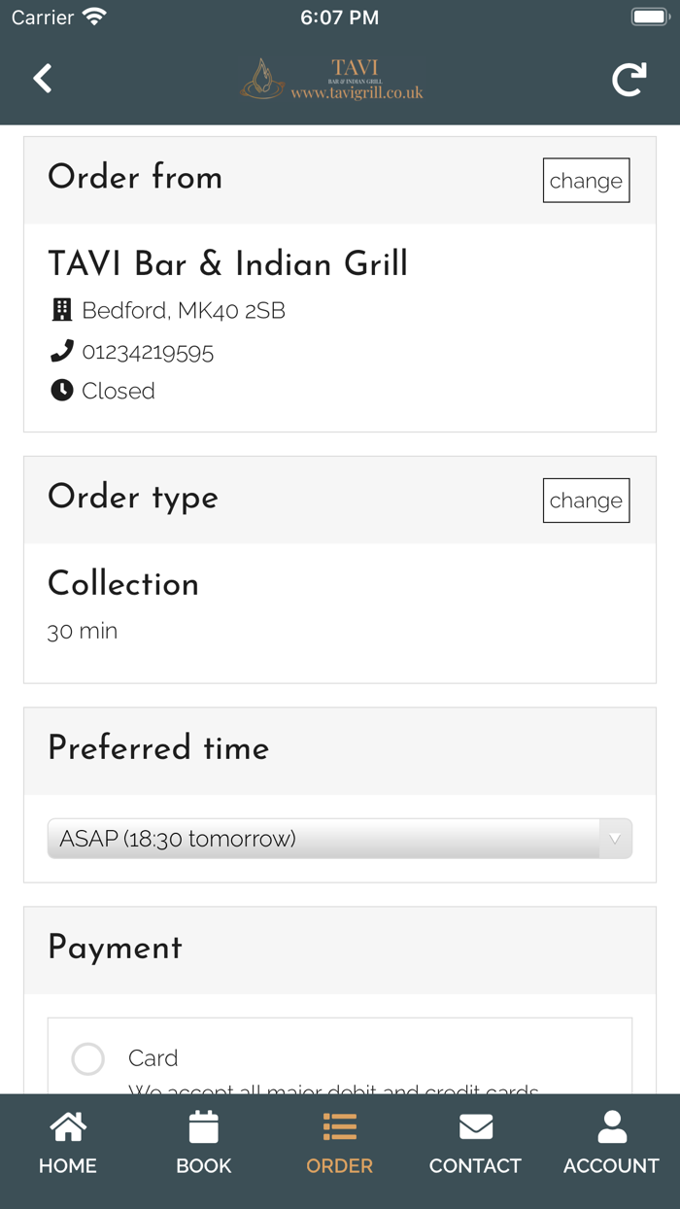Screen dimensions: 680x1209
Task: Switch to the Account tab
Action: 611,1144
